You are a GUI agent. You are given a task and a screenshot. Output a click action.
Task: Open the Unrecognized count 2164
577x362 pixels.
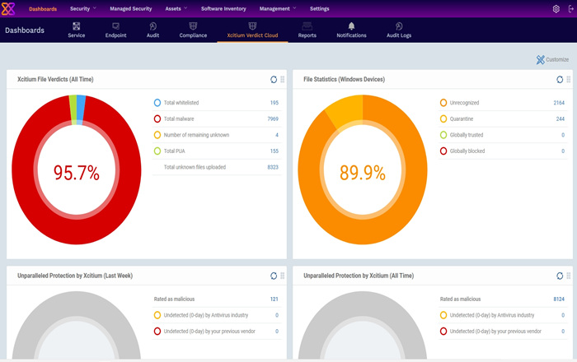pyautogui.click(x=559, y=103)
